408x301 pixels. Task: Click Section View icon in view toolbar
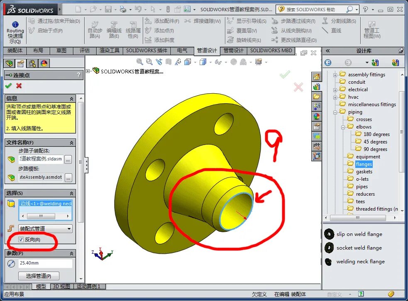[x=169, y=62]
